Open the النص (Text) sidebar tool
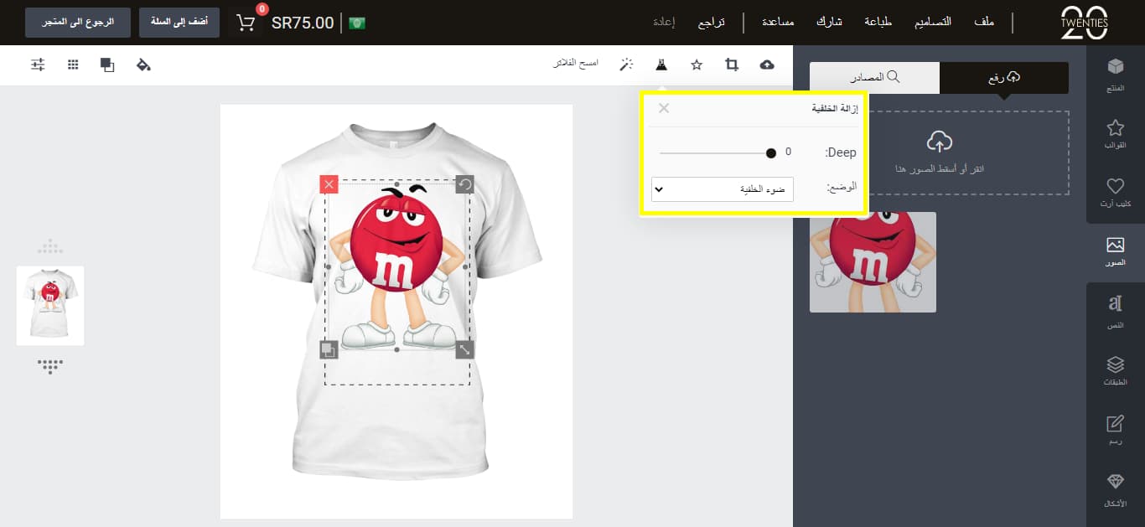The height and width of the screenshot is (527, 1145). (1115, 312)
